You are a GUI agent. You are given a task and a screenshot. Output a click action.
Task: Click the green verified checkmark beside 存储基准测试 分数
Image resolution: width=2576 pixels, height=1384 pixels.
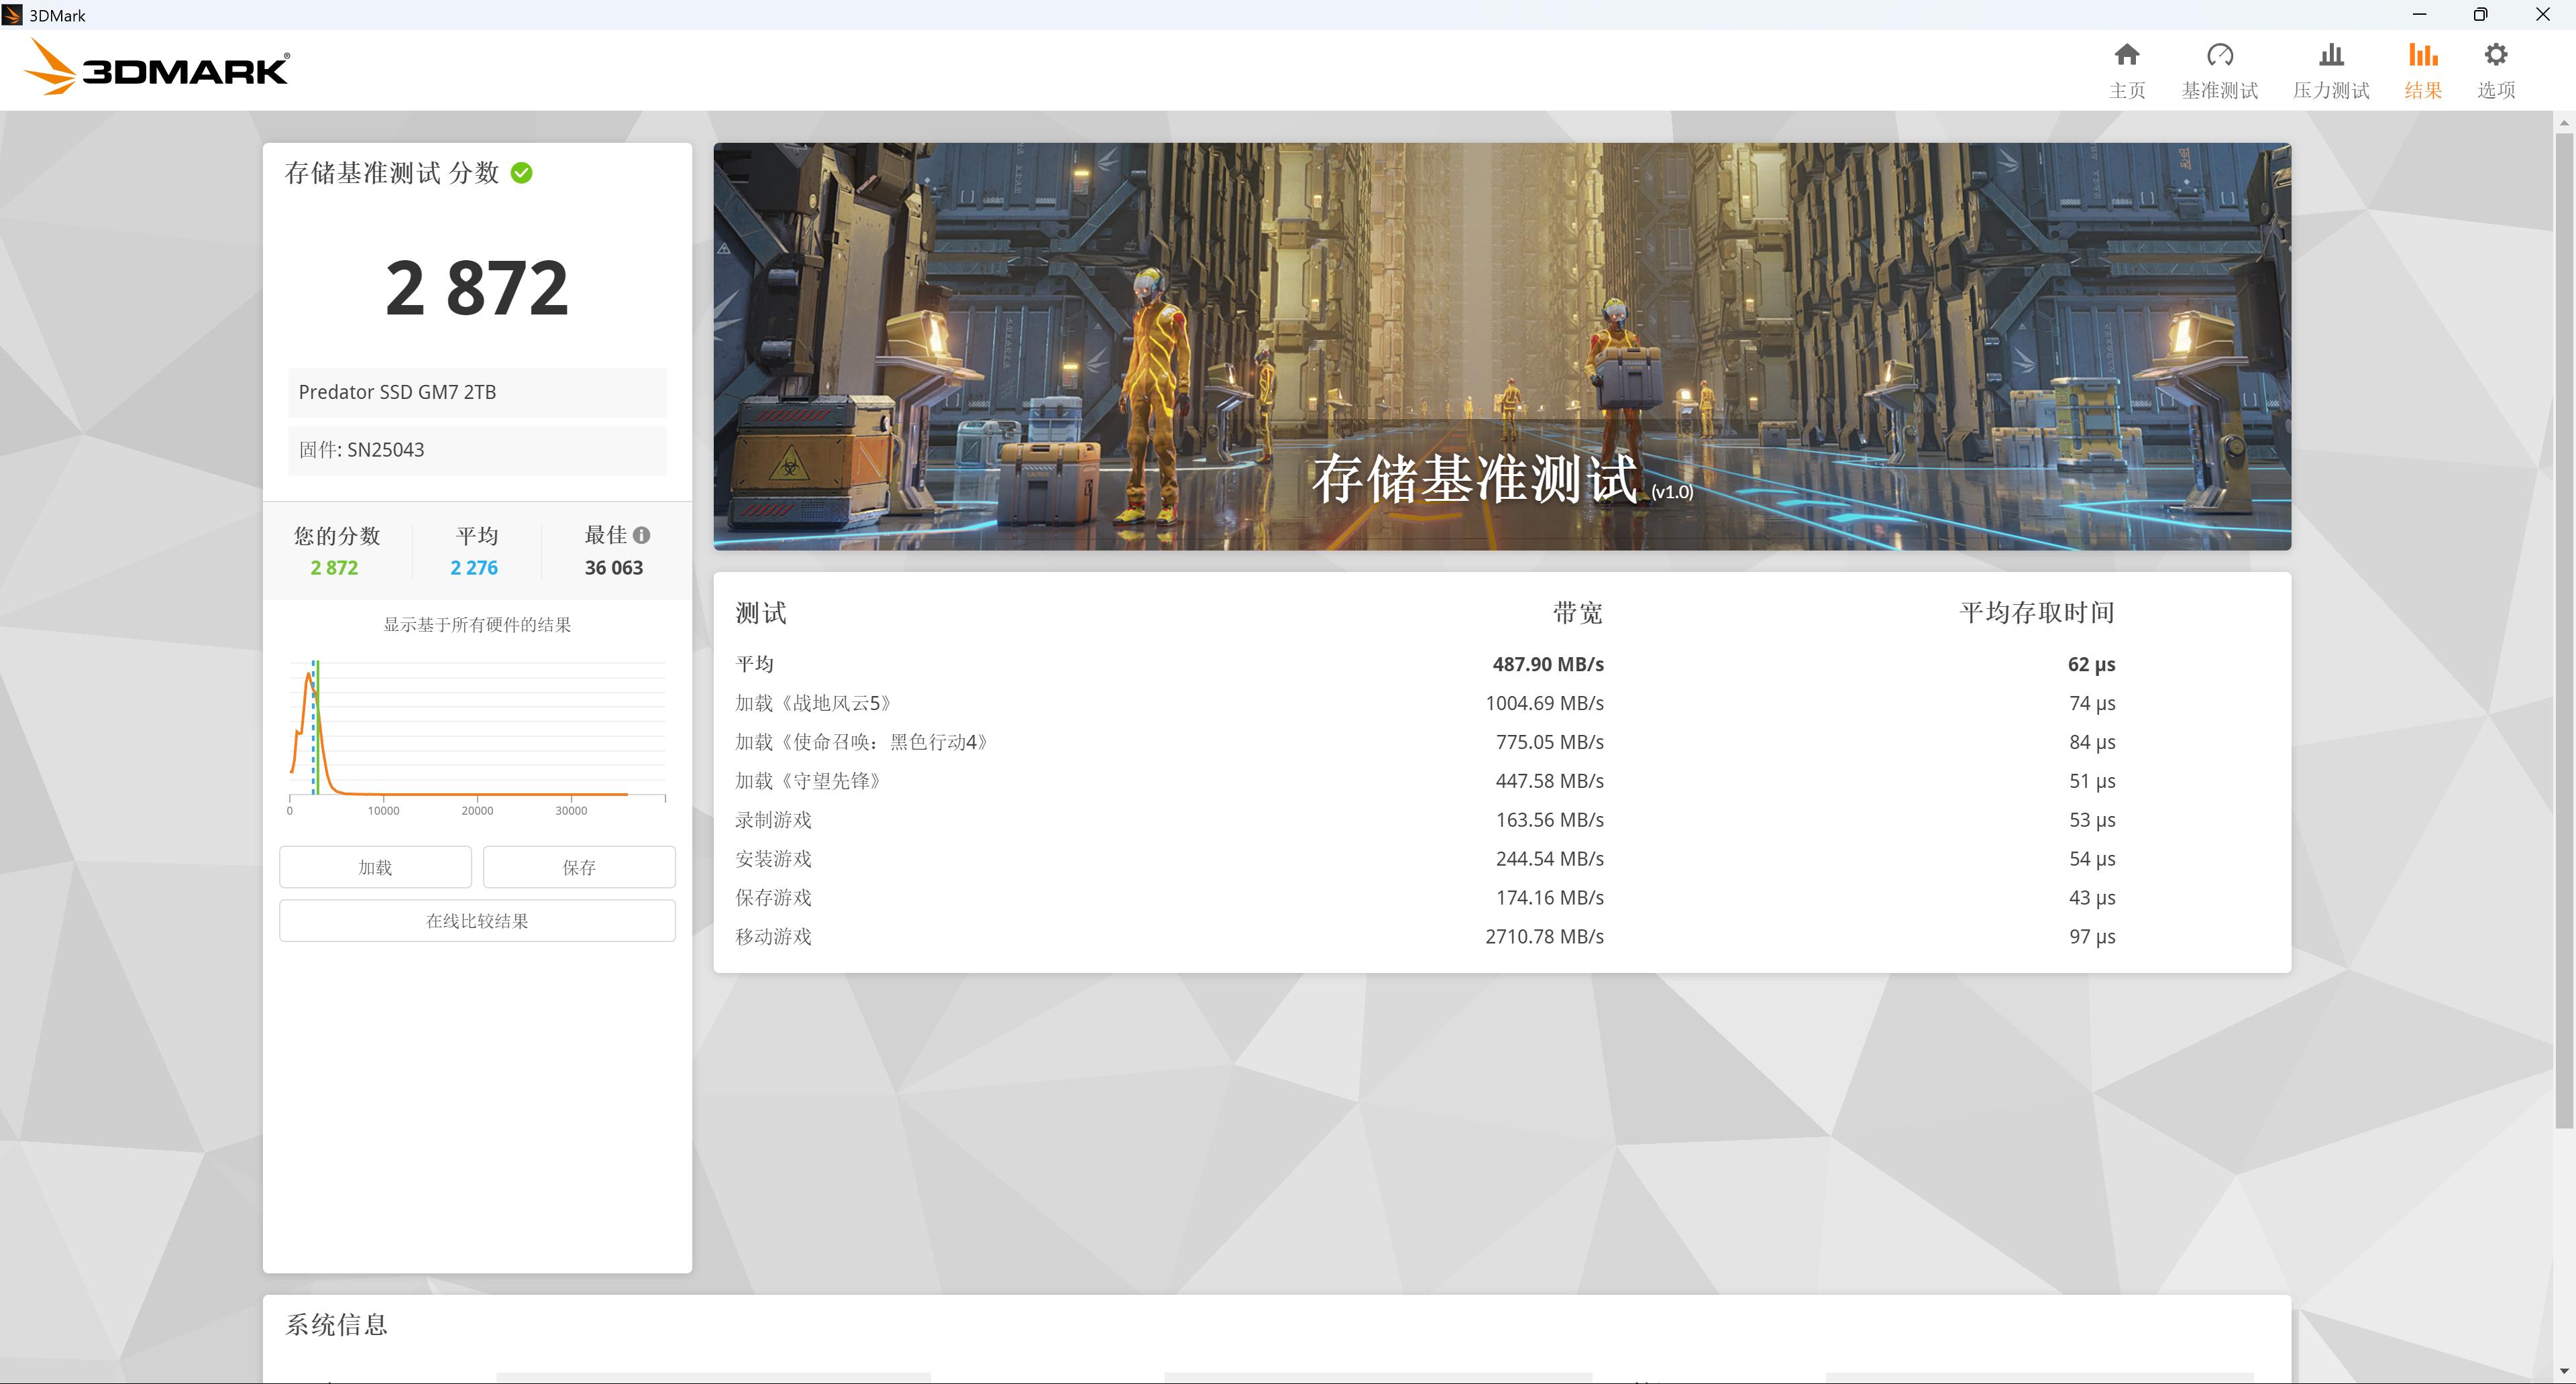(521, 172)
